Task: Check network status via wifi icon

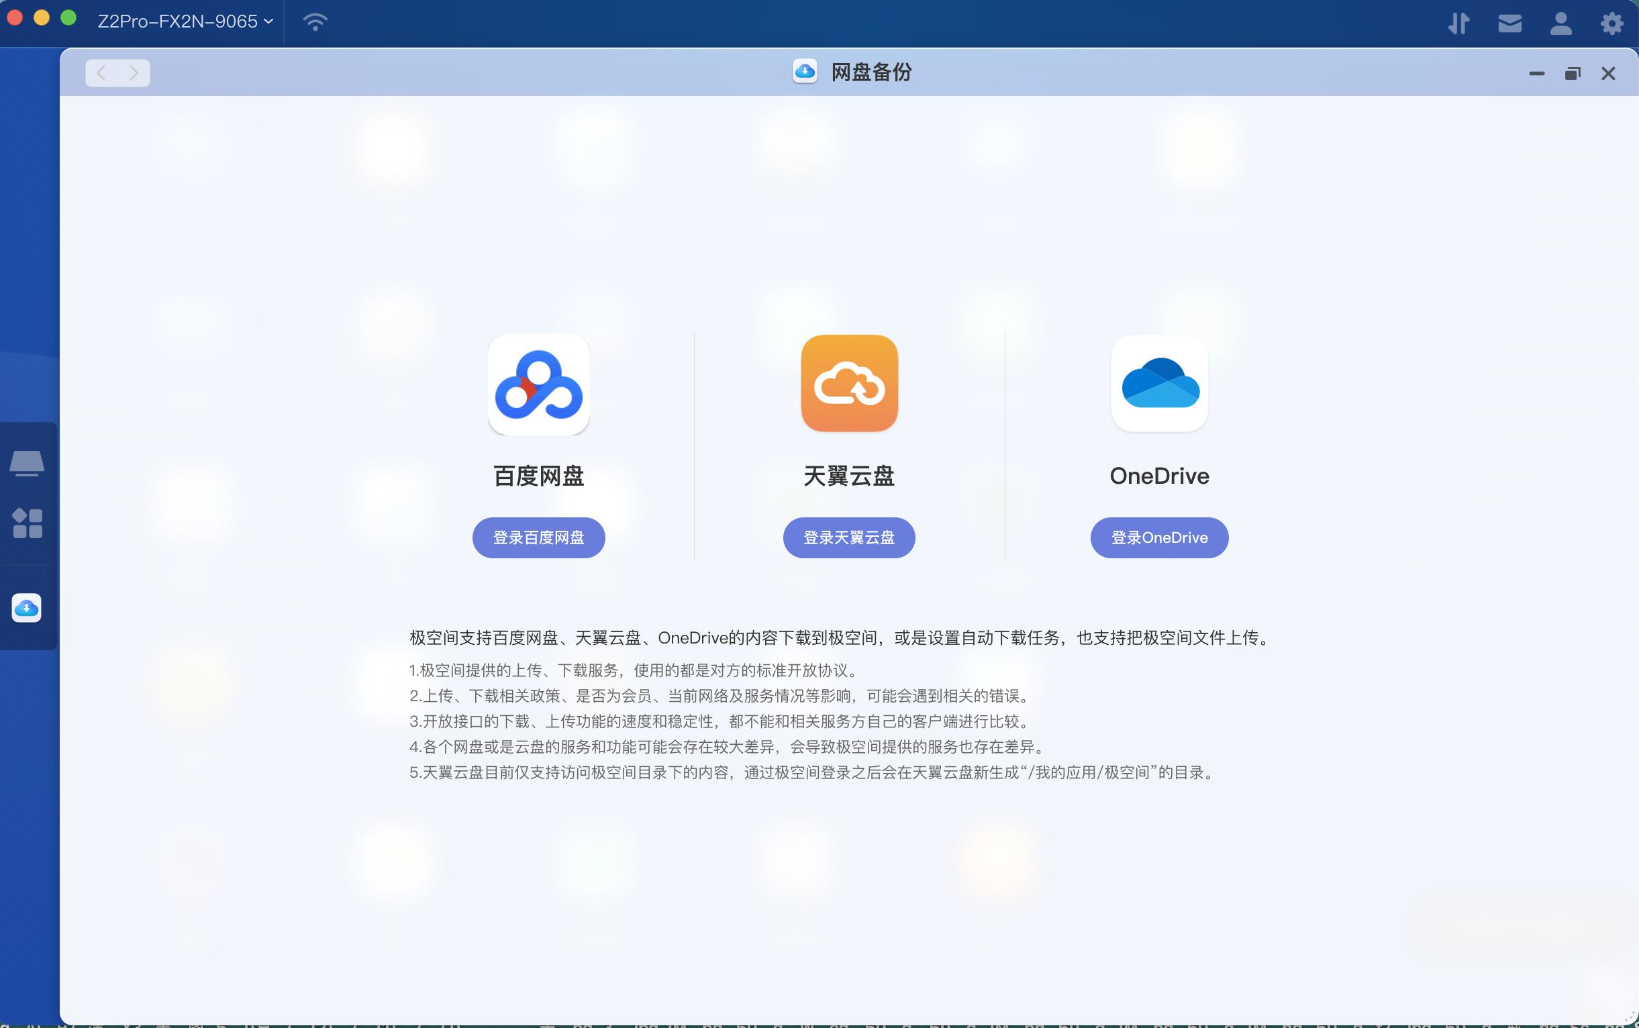Action: point(313,21)
